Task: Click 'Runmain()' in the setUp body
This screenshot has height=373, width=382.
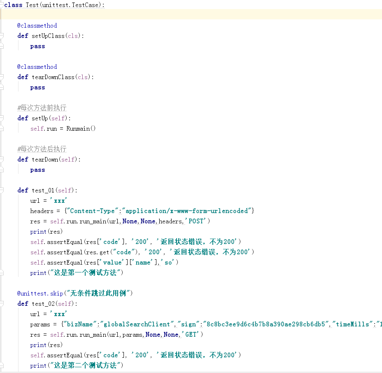Action: click(81, 129)
